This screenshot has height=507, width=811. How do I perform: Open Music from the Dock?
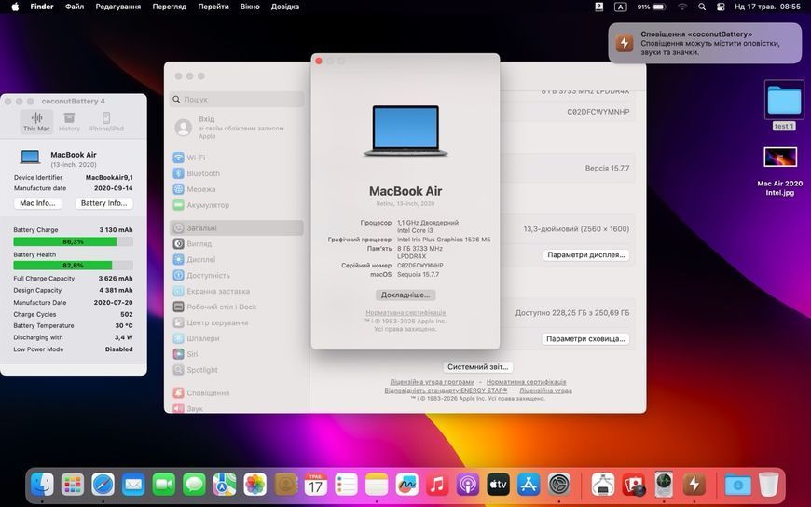pos(437,485)
